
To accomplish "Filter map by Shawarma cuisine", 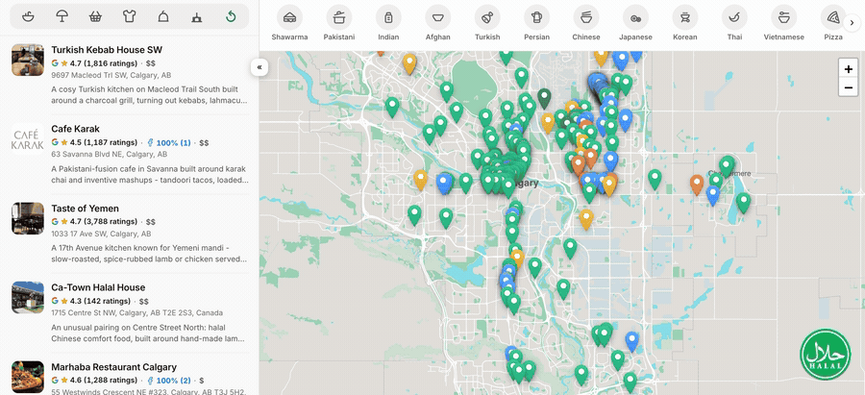I will point(289,23).
